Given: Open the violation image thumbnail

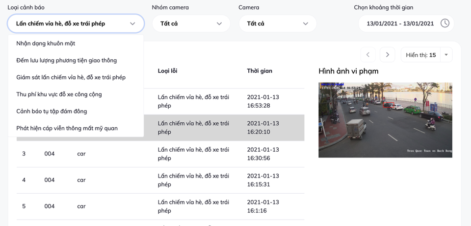Looking at the screenshot, I should click(x=385, y=120).
